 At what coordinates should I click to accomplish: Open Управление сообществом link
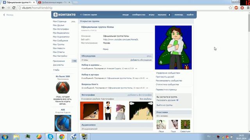[x=168, y=73]
